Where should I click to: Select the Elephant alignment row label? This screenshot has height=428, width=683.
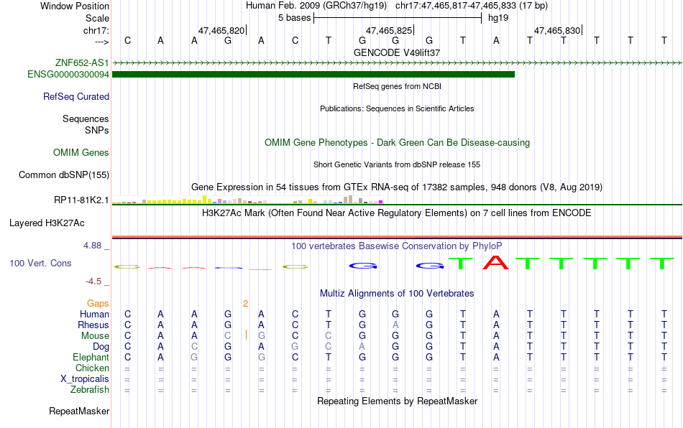point(91,357)
